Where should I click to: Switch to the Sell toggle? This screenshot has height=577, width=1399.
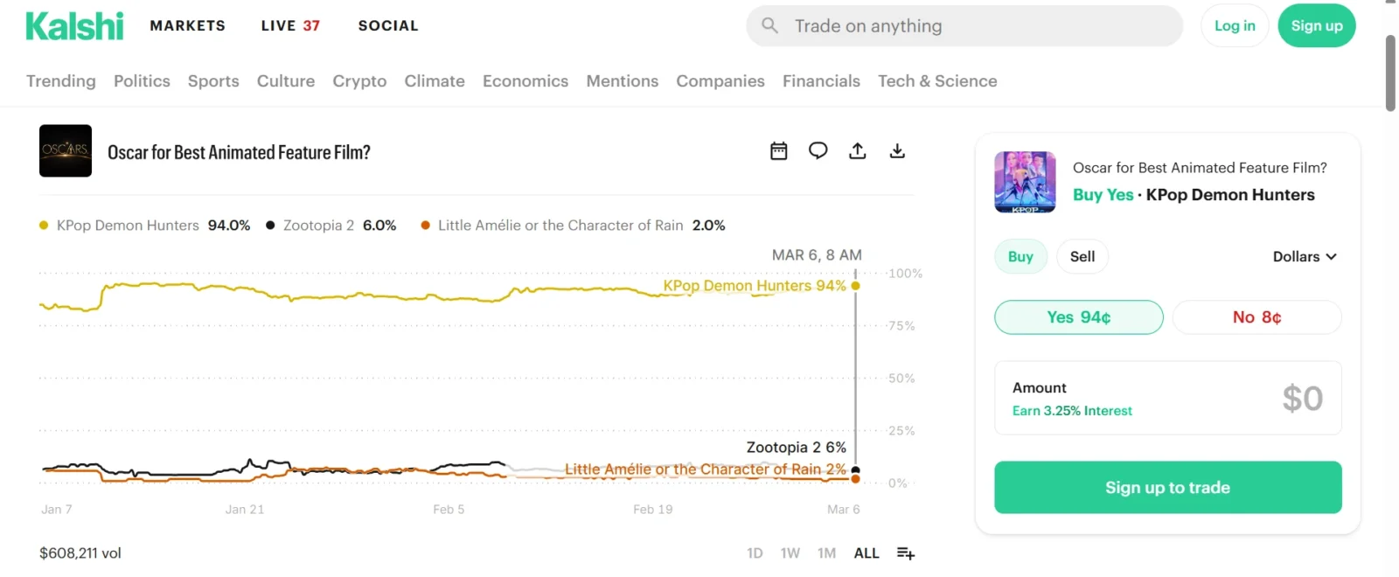(1082, 256)
